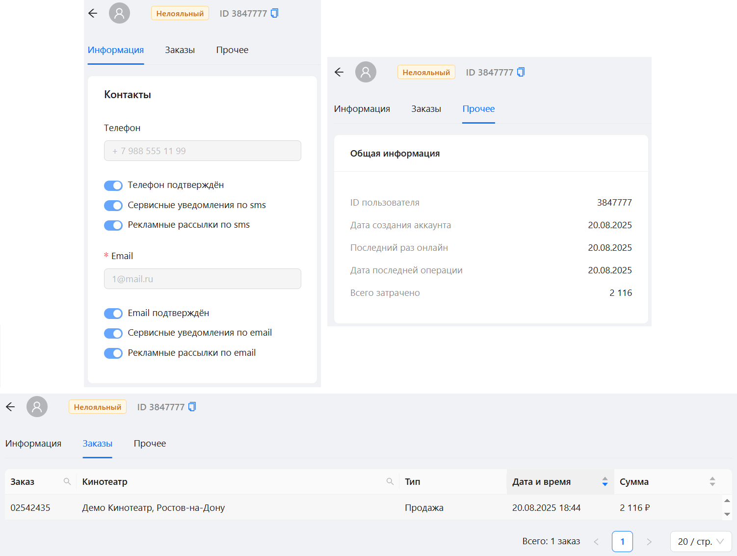Copy the user ID in the Контакты panel
Screen dimensions: 737x556
[x=275, y=13]
